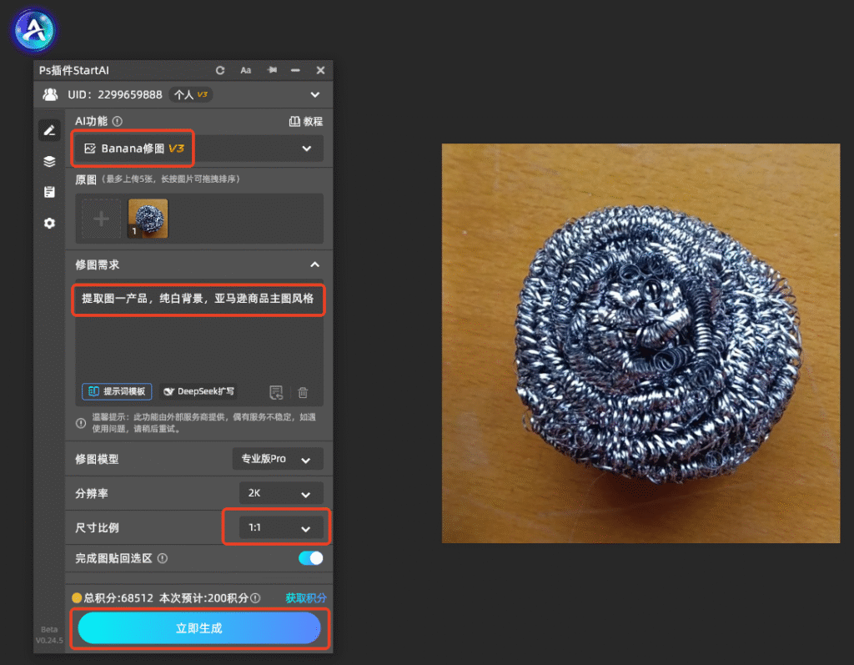
Task: Select uploaded steel wool thumbnail
Action: pos(148,219)
